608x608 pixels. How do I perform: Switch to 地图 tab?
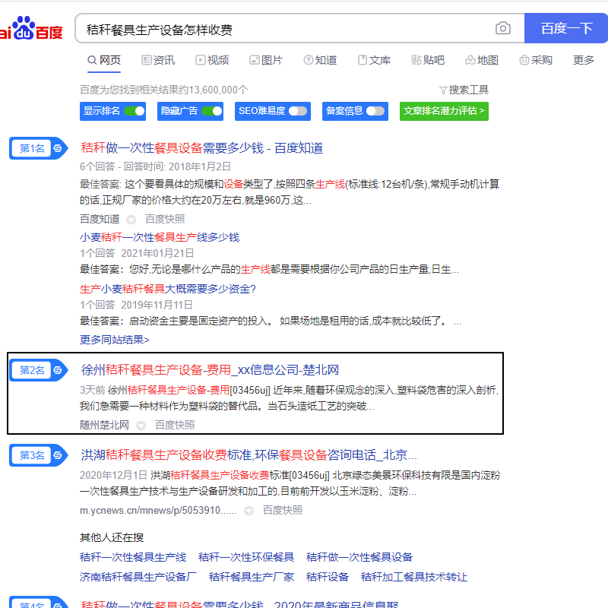(x=482, y=60)
